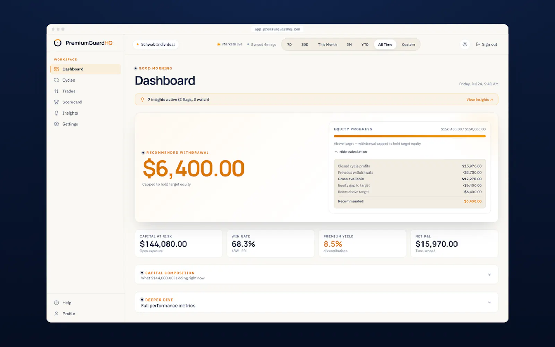555x347 pixels.
Task: Click the Gross available $12,270.00 value
Action: click(x=471, y=179)
